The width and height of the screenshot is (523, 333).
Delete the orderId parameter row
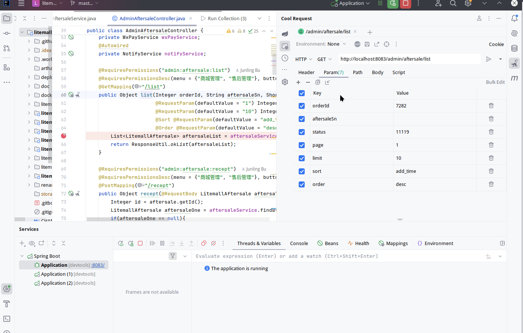491,106
